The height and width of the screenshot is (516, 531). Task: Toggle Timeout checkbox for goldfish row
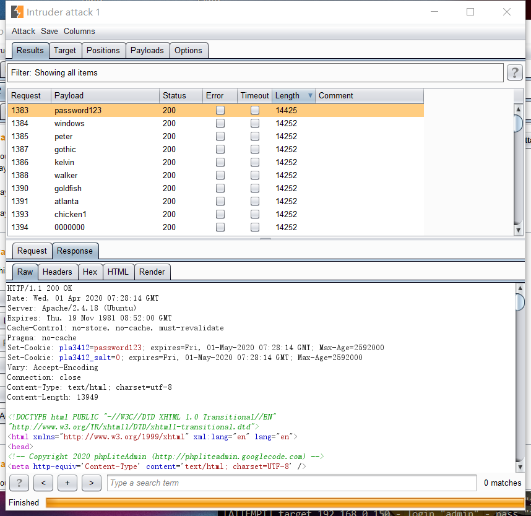click(254, 188)
